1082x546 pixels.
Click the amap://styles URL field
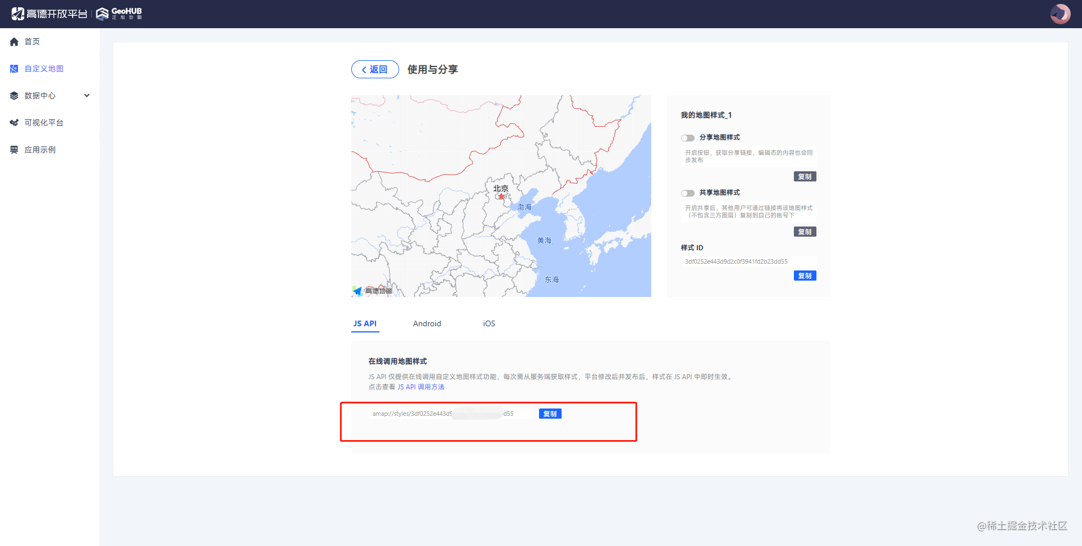point(451,414)
